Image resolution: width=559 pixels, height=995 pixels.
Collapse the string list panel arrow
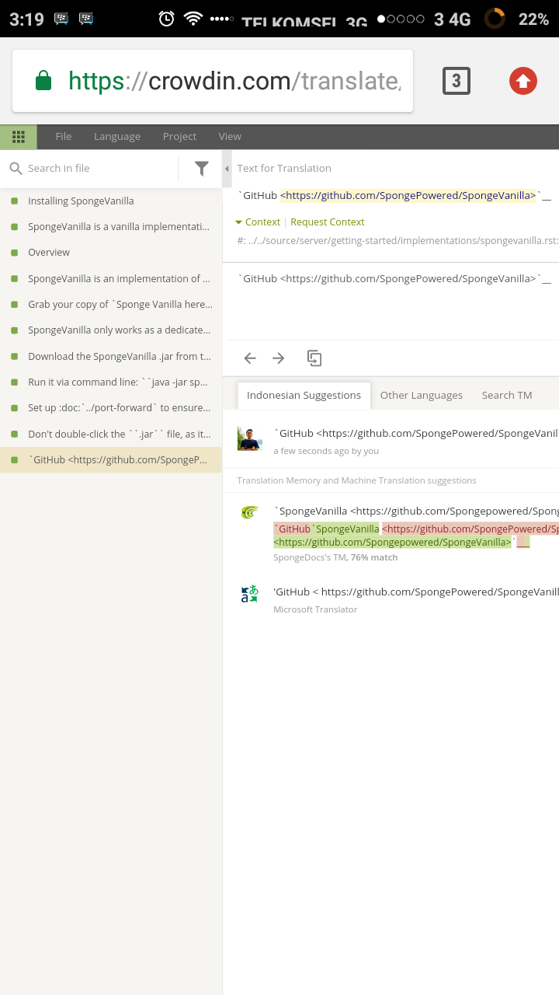227,169
